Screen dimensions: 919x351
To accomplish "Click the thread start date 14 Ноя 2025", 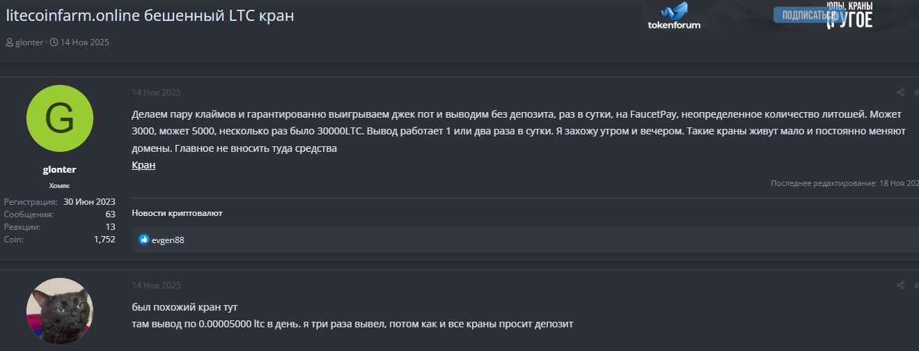I will [84, 42].
